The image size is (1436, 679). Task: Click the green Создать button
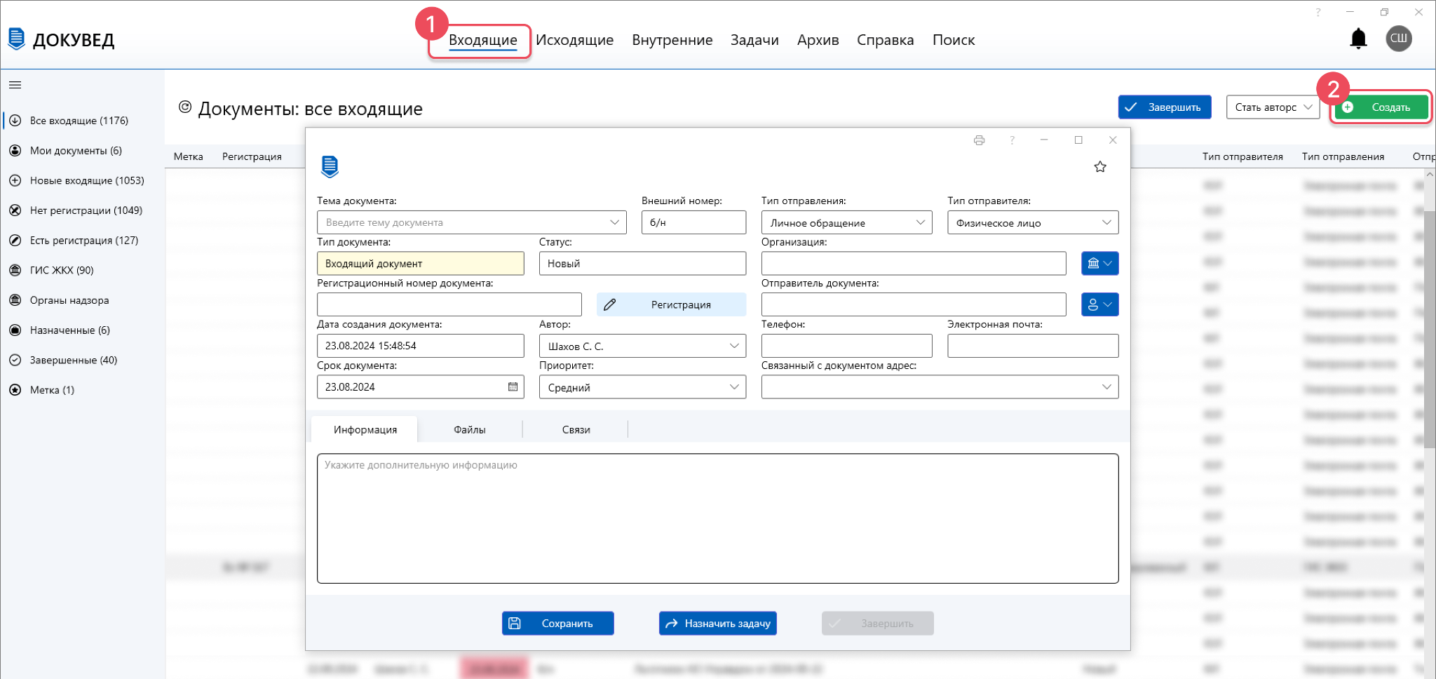pos(1381,107)
